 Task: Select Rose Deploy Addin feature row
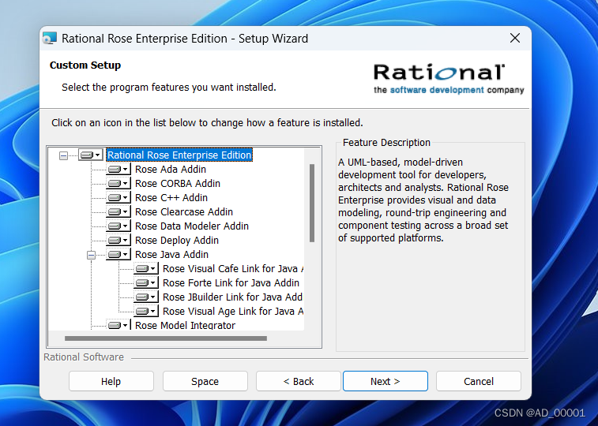click(177, 241)
